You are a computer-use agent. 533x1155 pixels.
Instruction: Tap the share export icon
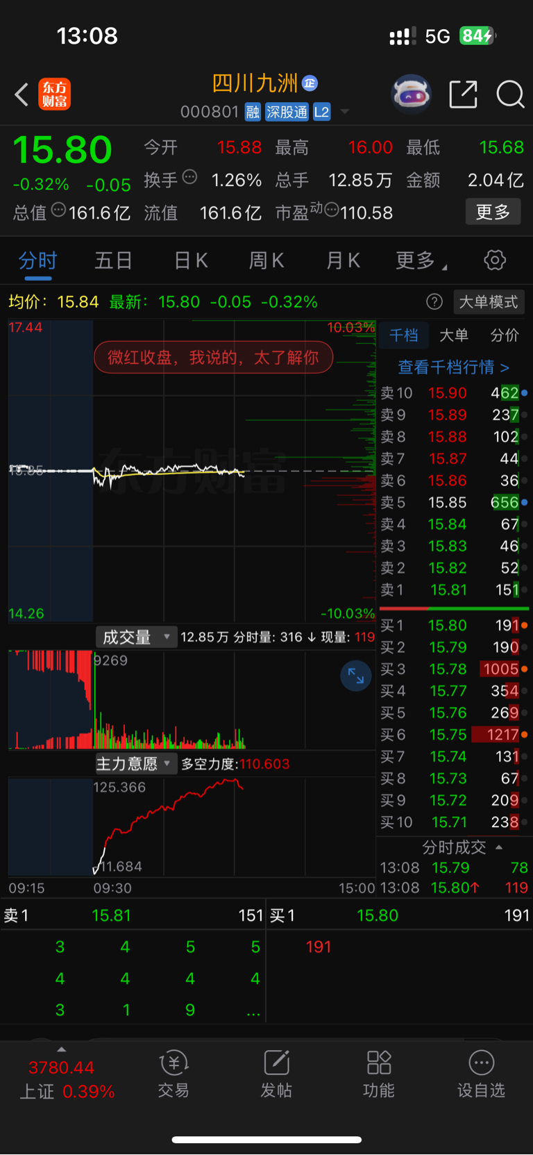tap(463, 94)
